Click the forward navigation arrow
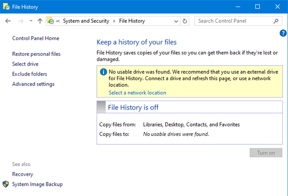Screen dimensions: 288x196 pos(21,21)
